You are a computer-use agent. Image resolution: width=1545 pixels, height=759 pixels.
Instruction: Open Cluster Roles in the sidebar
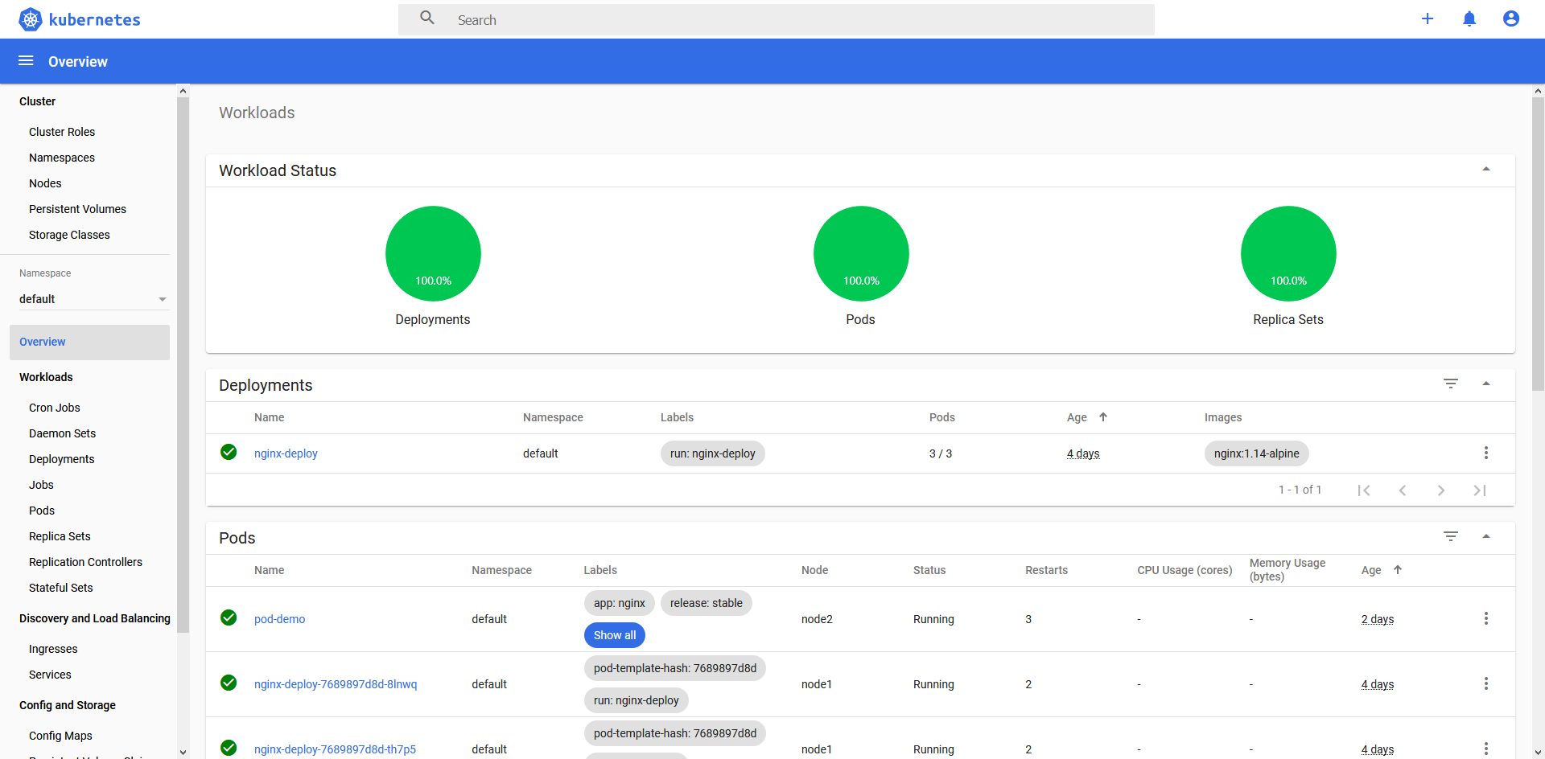click(x=62, y=132)
